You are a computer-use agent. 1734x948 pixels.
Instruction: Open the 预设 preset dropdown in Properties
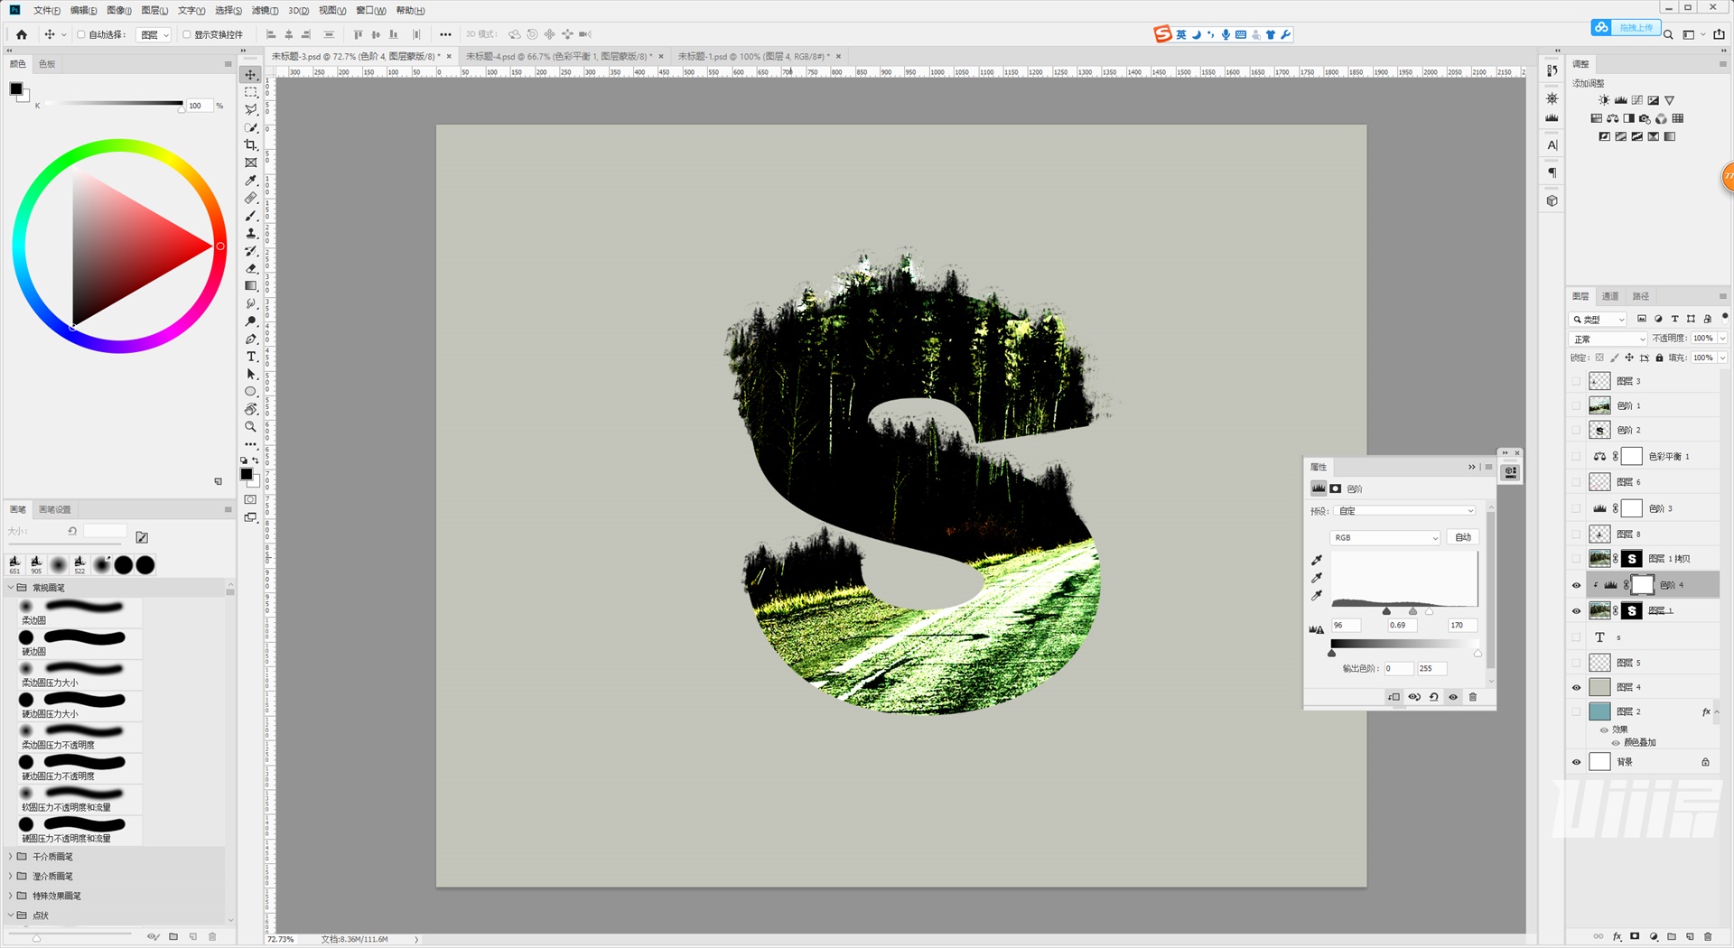1405,511
